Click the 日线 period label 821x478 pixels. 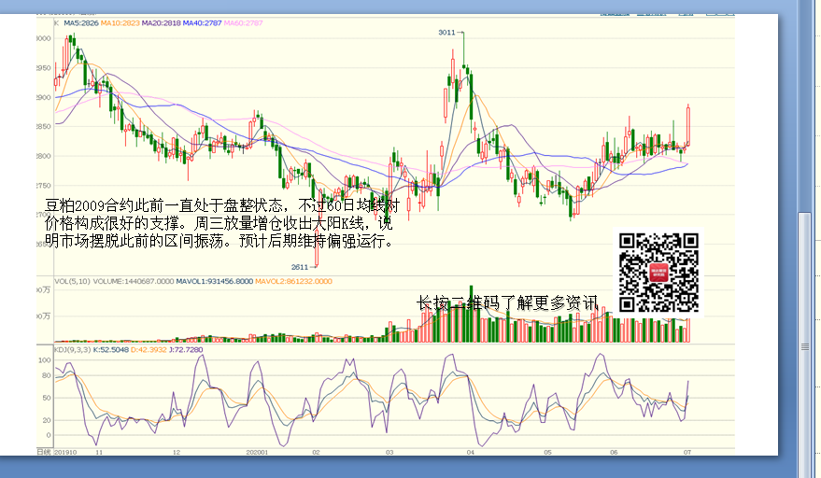coord(43,451)
